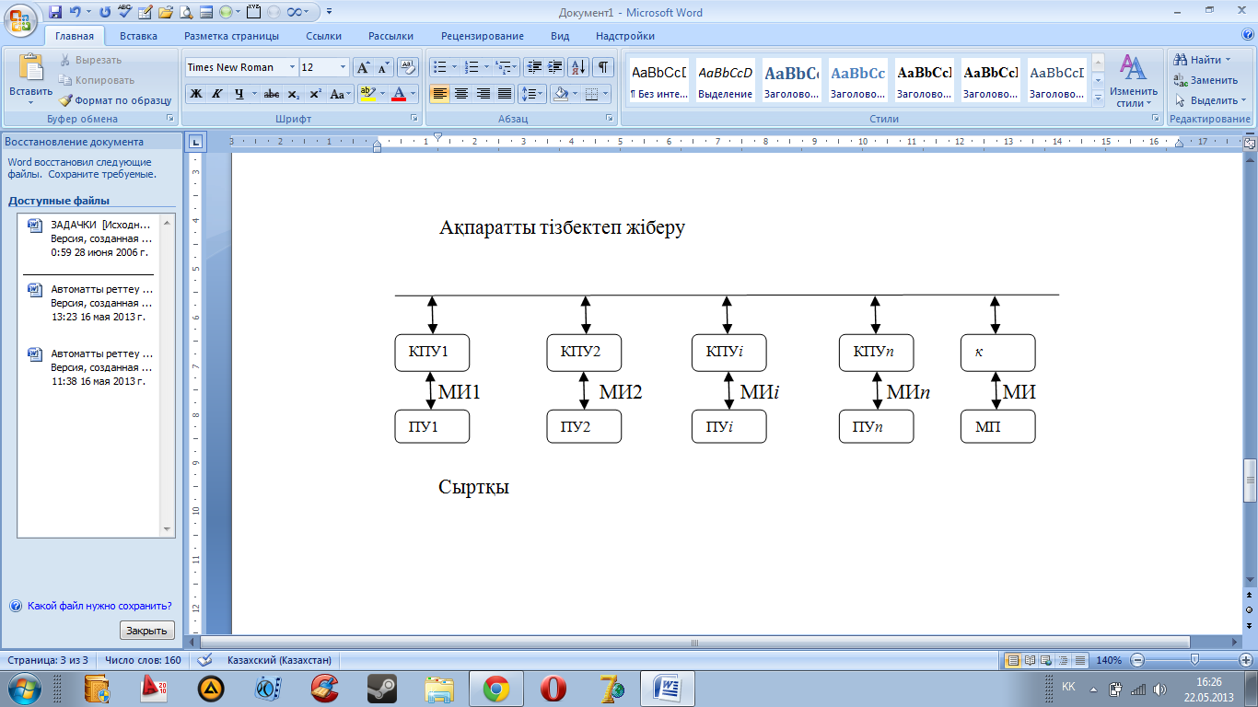Click the round Office button

pyautogui.click(x=20, y=20)
